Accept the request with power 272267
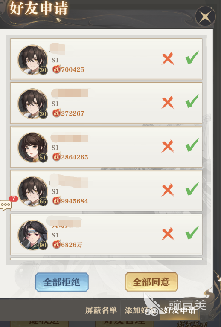This screenshot has width=221, height=327. (x=192, y=101)
